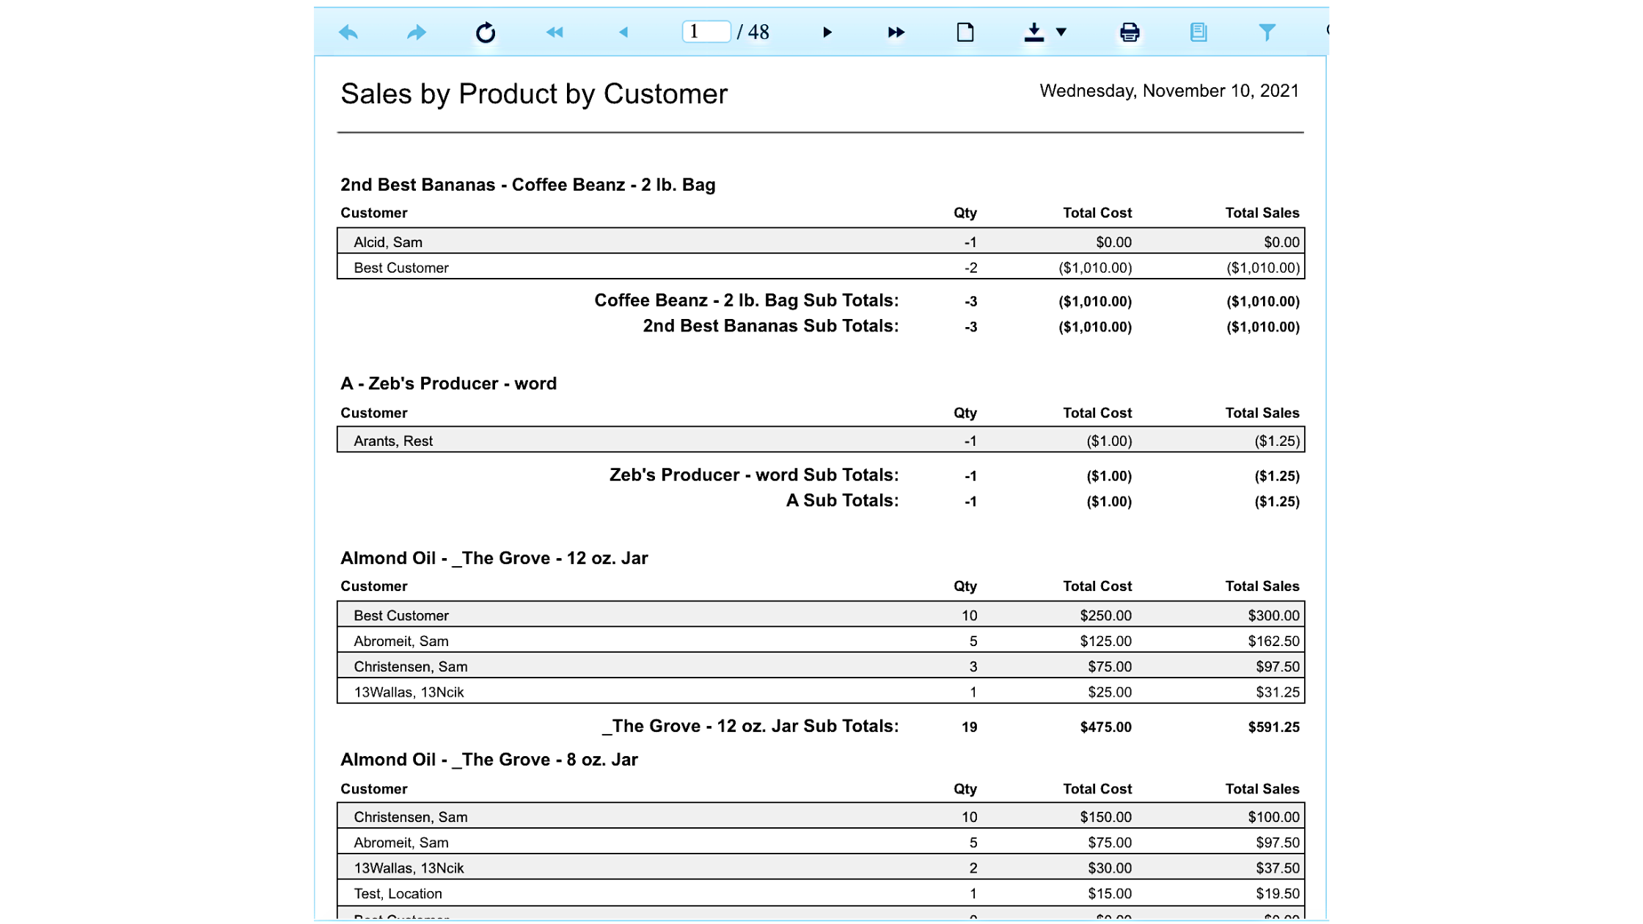Jump to the first page of the report

coord(555,32)
